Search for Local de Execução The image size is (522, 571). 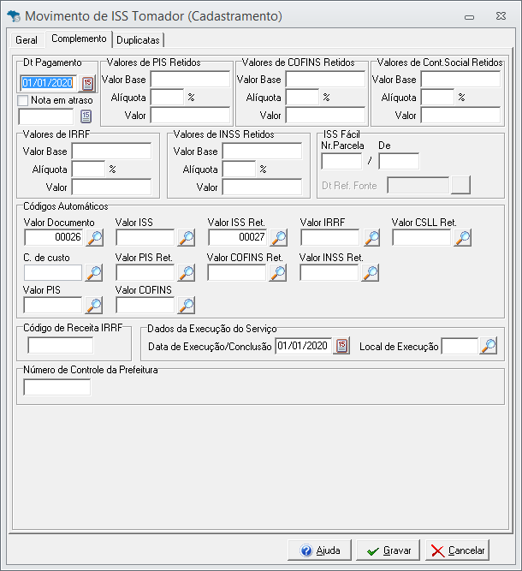pos(489,346)
